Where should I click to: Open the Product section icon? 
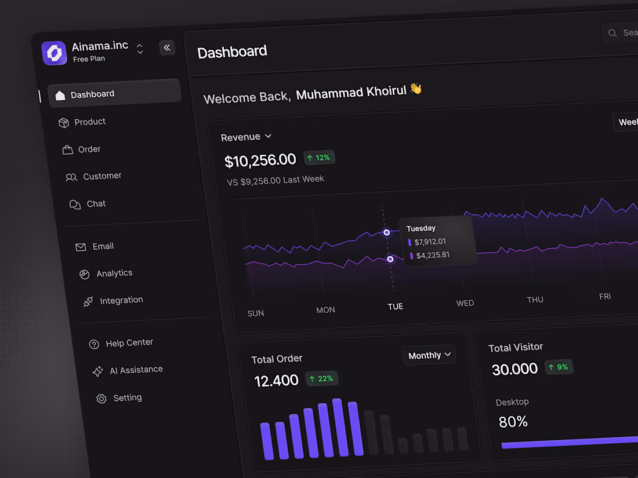click(x=63, y=122)
